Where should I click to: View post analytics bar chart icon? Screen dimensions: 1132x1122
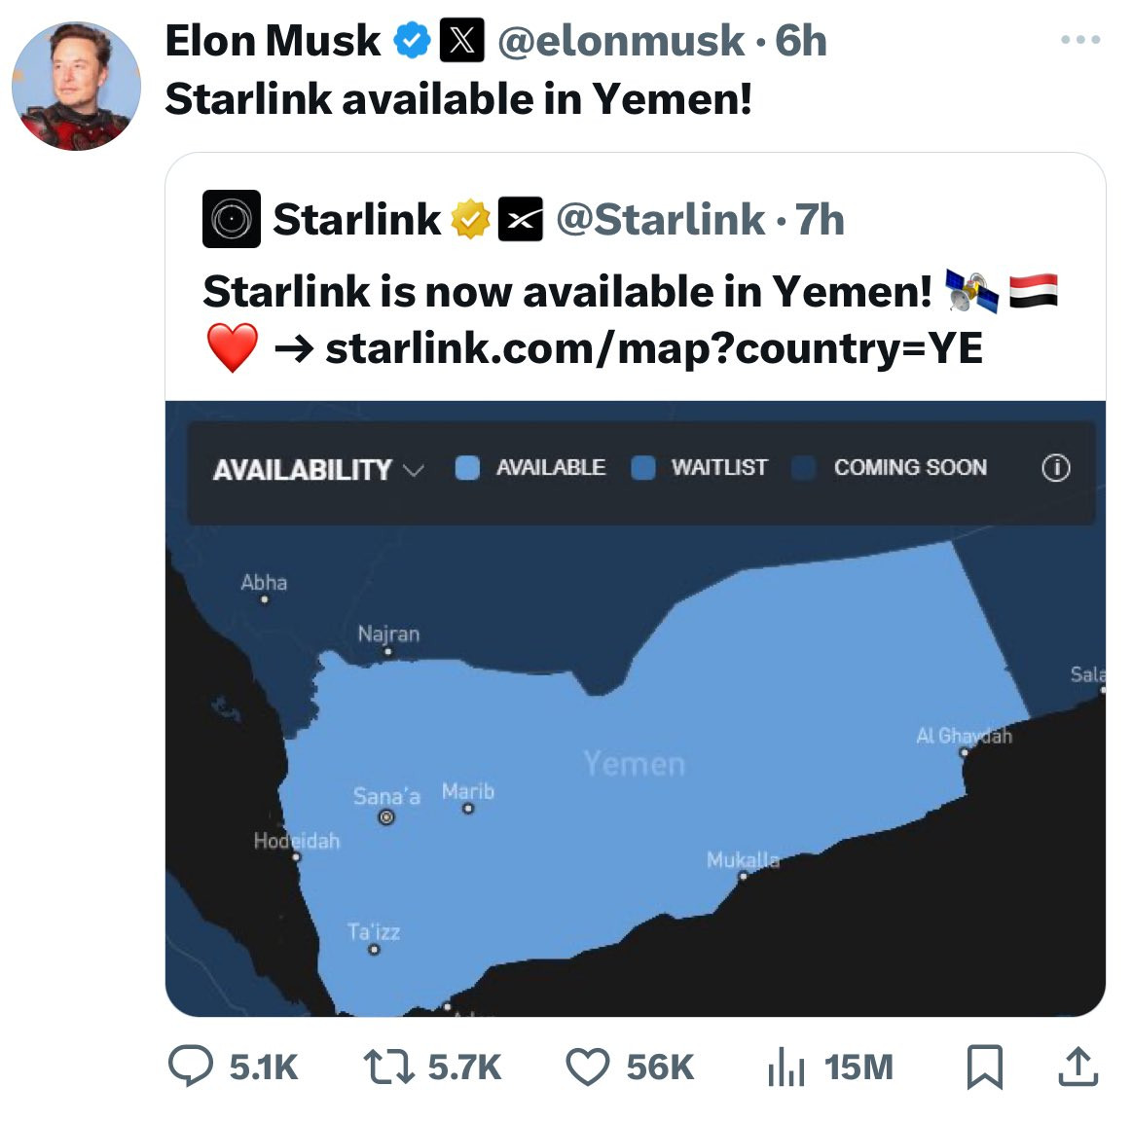click(x=786, y=1068)
